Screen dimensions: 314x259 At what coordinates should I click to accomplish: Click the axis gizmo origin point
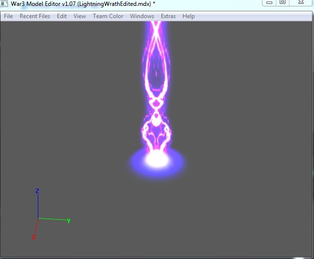(38, 219)
